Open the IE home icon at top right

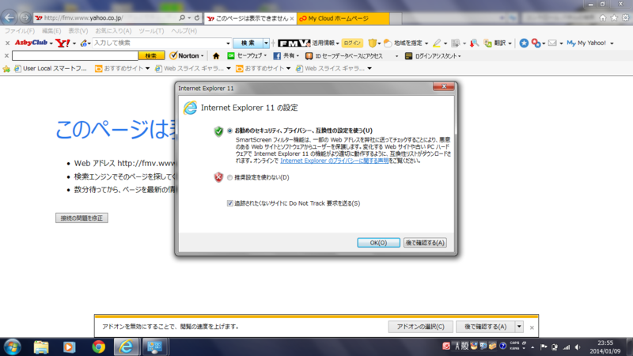click(x=603, y=17)
